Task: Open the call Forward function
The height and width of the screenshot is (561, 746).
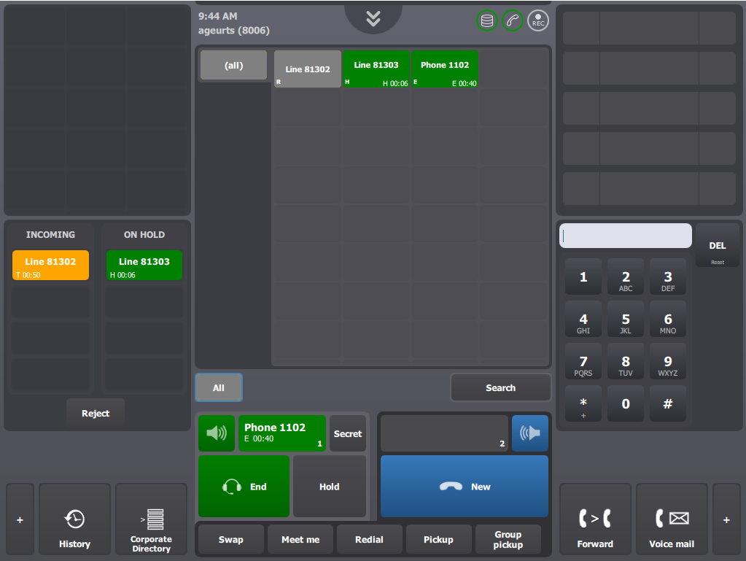Action: coord(595,519)
